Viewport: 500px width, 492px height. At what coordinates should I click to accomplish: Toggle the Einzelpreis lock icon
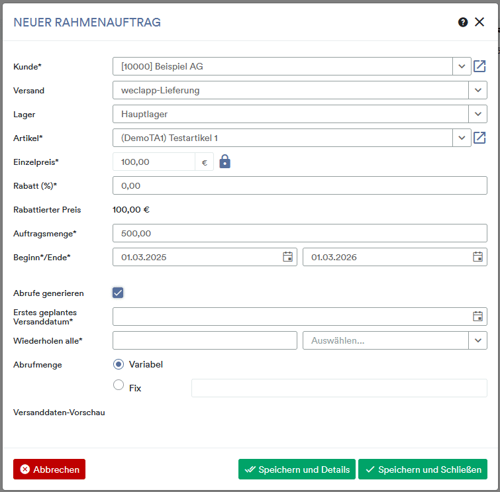(225, 162)
